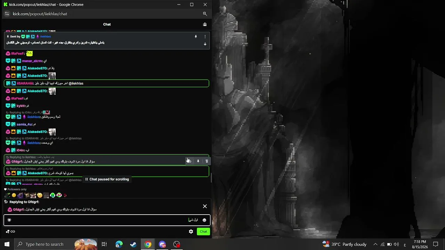This screenshot has width=445, height=250.
Task: Open Discord taskbar icon with 9+ badge
Action: click(x=162, y=244)
